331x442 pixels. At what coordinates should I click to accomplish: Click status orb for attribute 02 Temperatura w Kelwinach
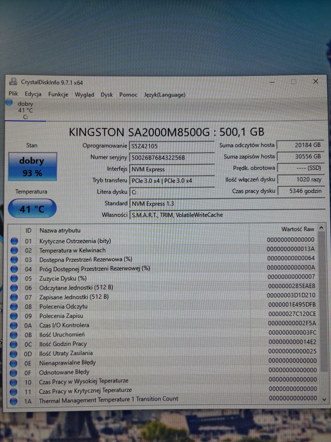(15, 250)
